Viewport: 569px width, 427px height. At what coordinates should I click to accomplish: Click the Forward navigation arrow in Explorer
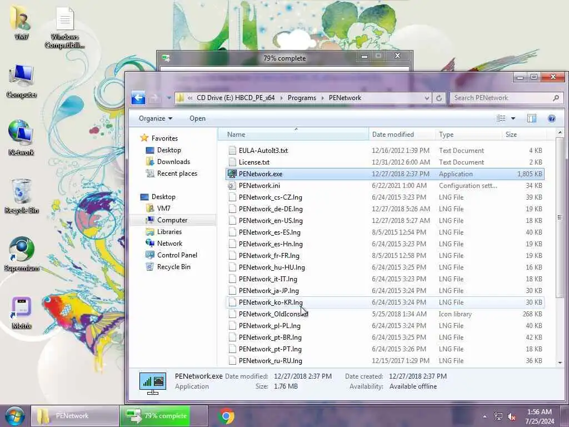click(154, 98)
